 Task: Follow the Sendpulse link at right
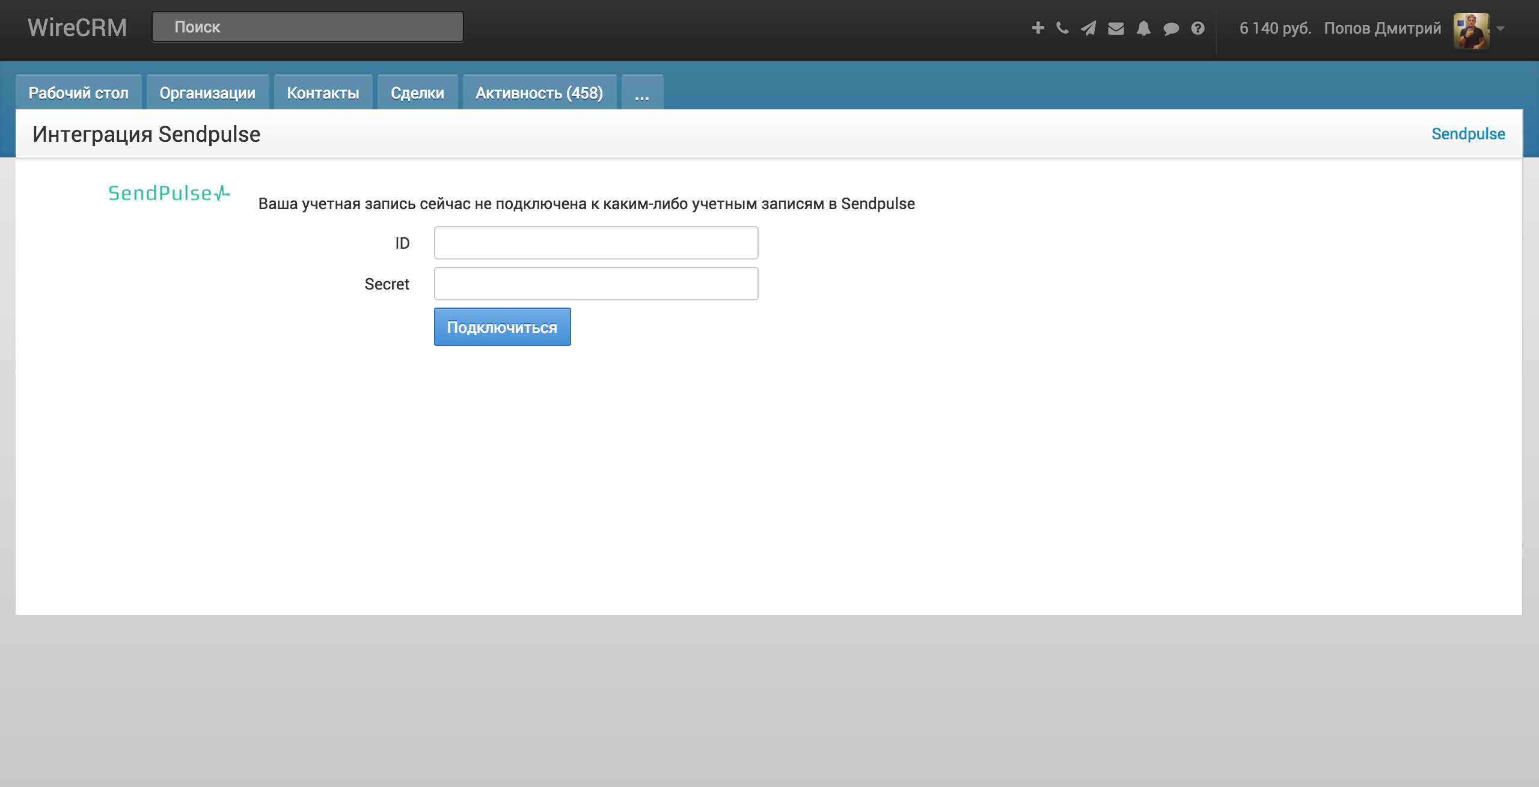tap(1468, 134)
